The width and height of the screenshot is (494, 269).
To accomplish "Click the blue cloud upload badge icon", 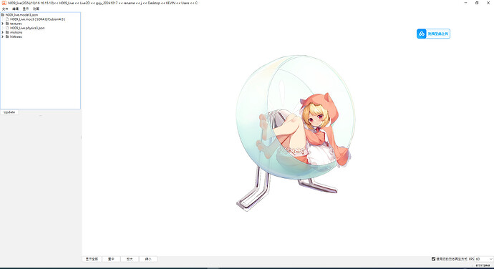I will [x=422, y=34].
